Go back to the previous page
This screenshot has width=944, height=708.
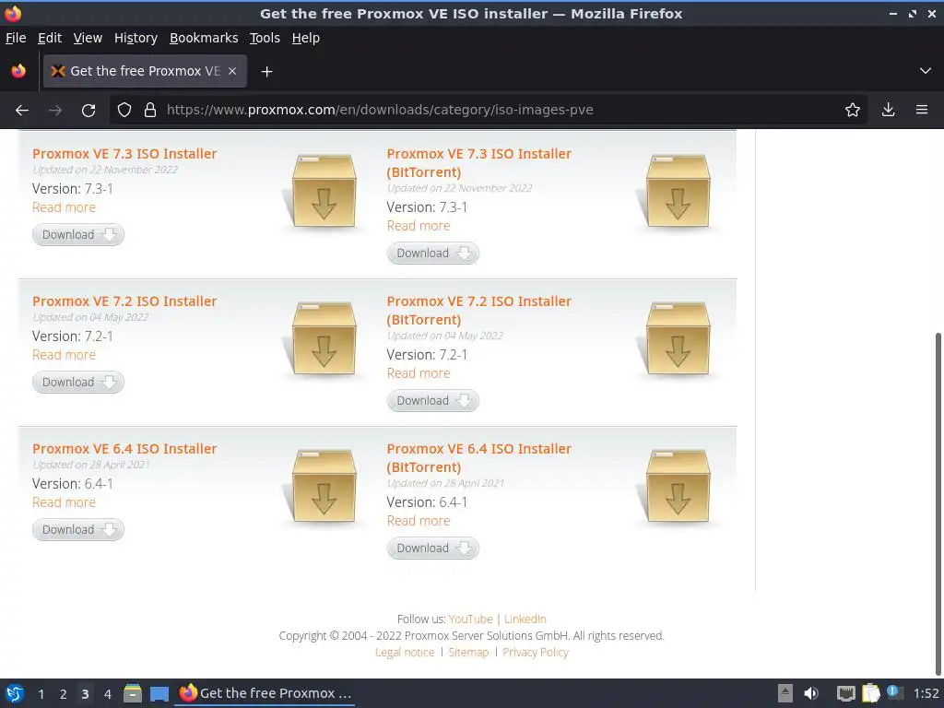pos(22,111)
